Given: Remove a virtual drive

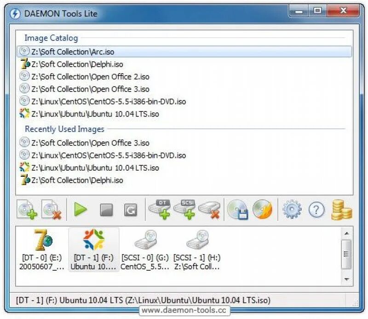Looking at the screenshot, I should 209,210.
